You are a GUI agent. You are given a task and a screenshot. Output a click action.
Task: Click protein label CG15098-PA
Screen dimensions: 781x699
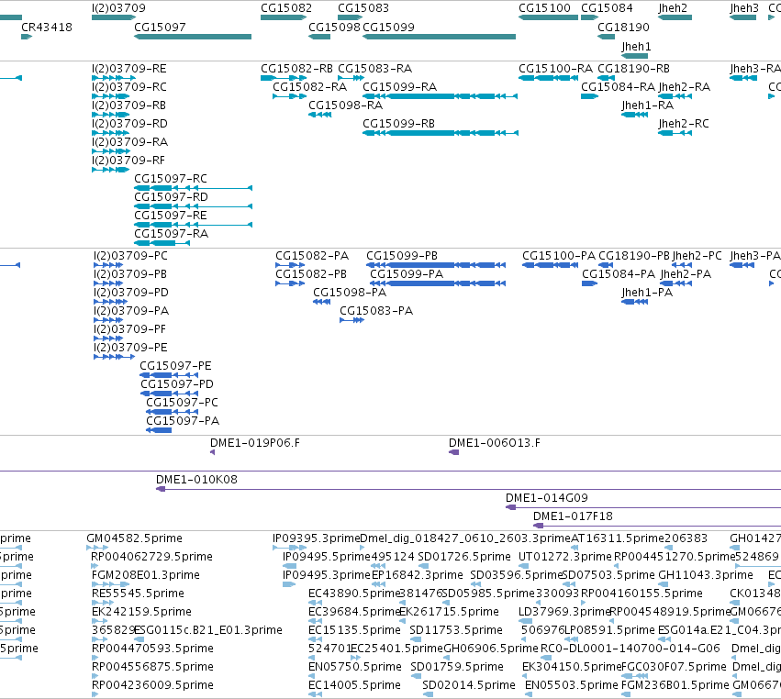click(350, 293)
